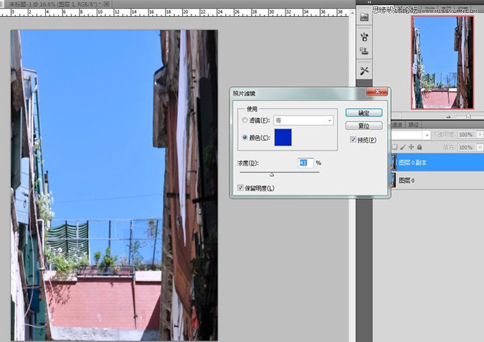Toggle the 保留明度 (Preserve Luminosity) checkbox
Screen dimensions: 484x342
(241, 188)
